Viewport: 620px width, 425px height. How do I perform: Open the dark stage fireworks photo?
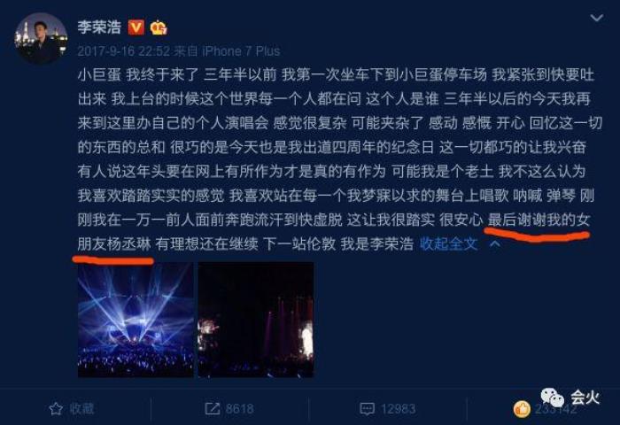256,320
